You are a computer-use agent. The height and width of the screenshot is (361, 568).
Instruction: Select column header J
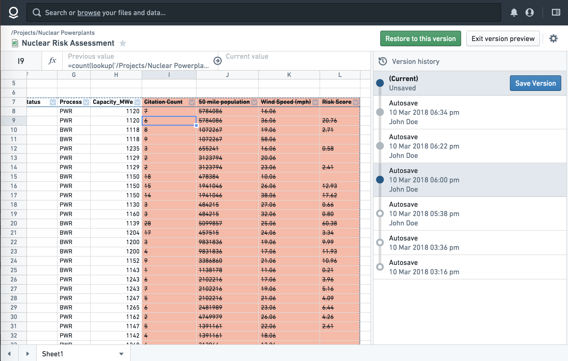tap(227, 75)
